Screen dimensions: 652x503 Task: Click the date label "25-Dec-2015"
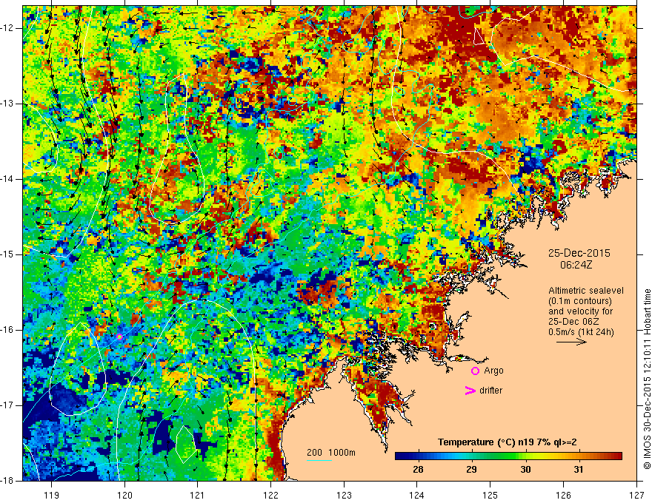coord(579,253)
